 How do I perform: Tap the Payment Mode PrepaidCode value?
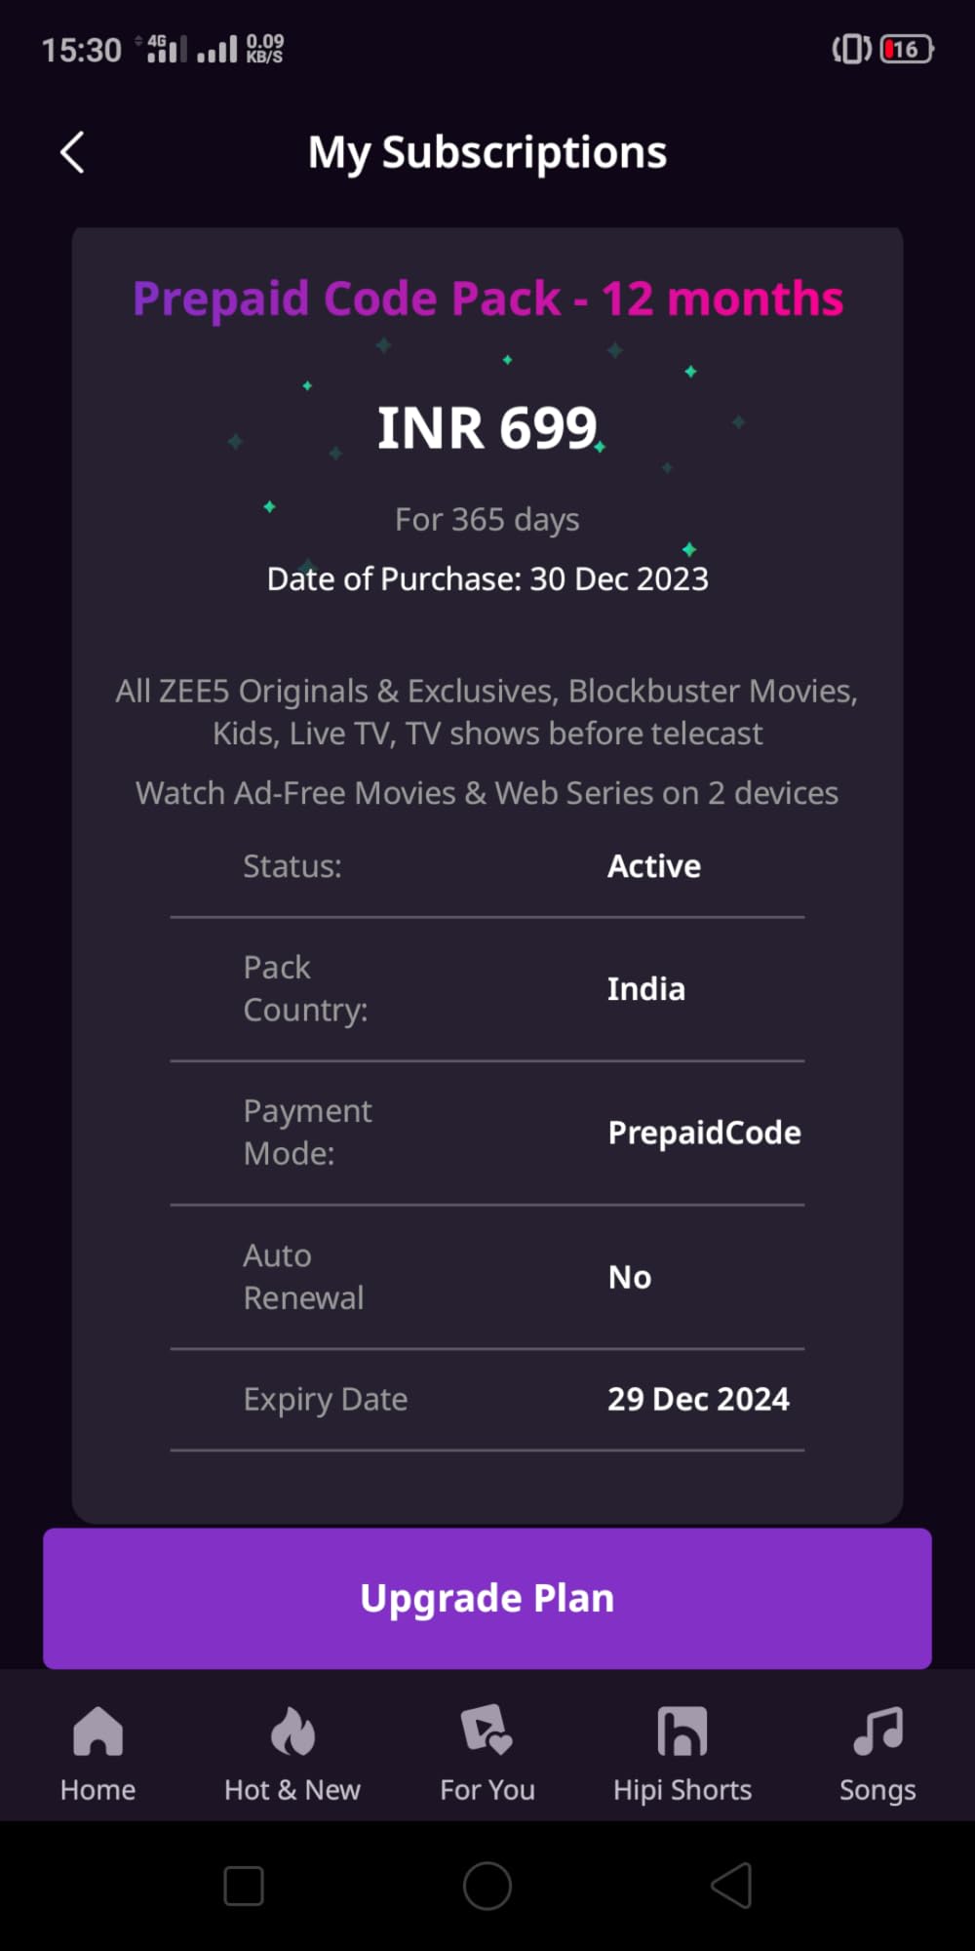pyautogui.click(x=704, y=1132)
